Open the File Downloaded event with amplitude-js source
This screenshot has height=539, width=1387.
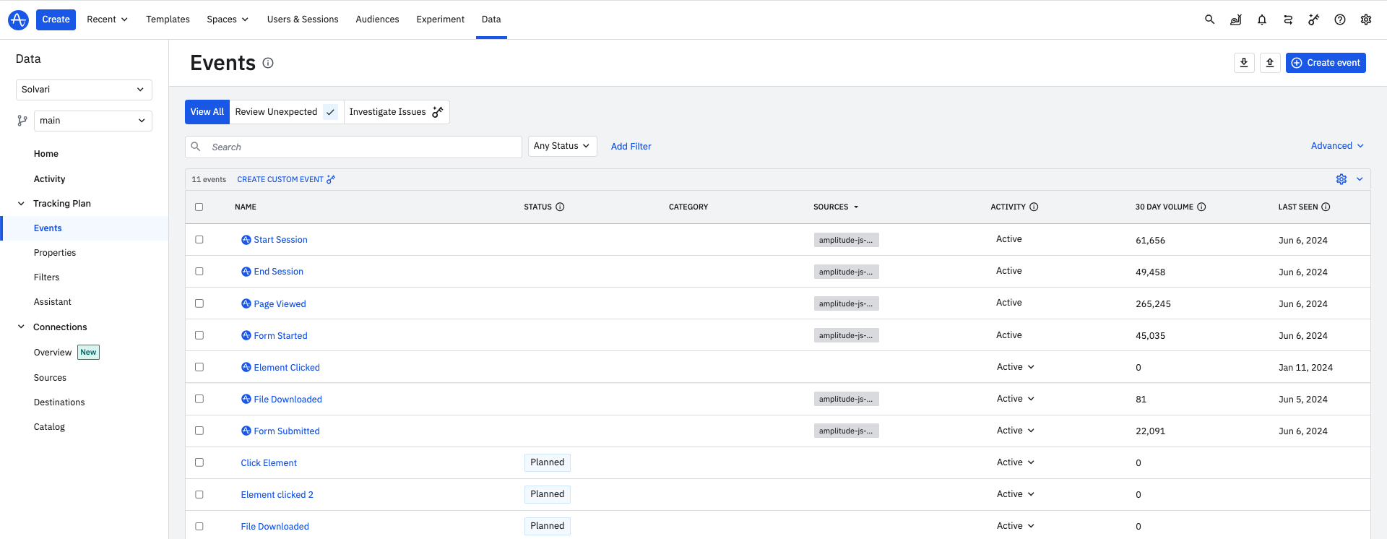click(288, 399)
